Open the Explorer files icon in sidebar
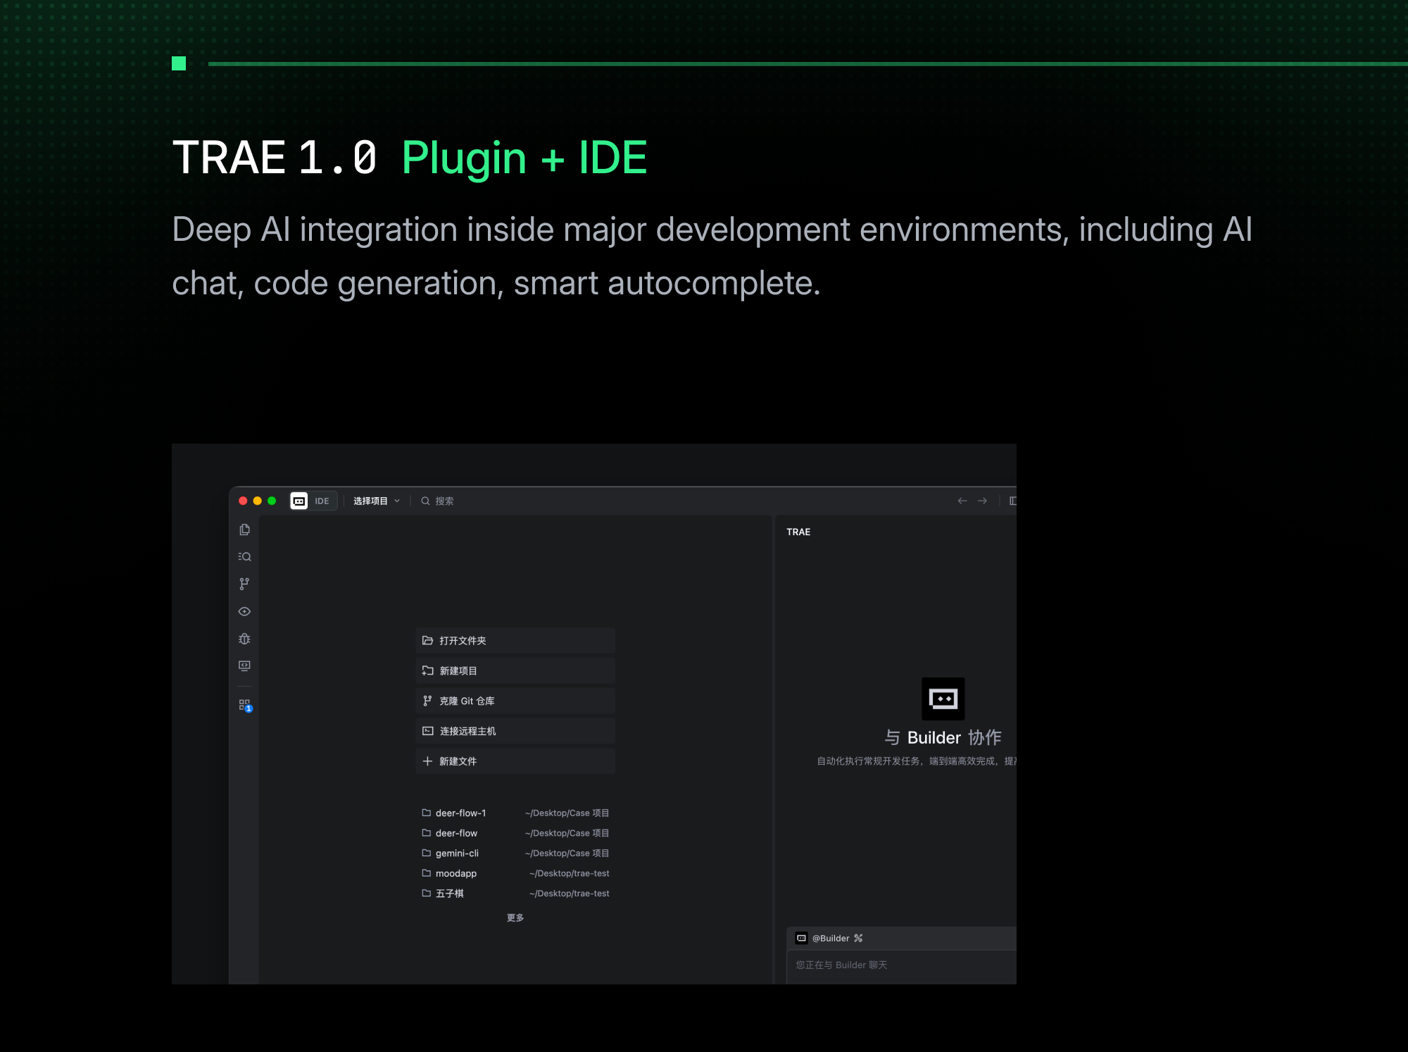 (x=244, y=530)
